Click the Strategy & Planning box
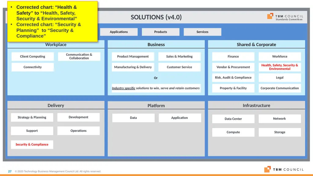This screenshot has height=176, width=313. pos(32,117)
